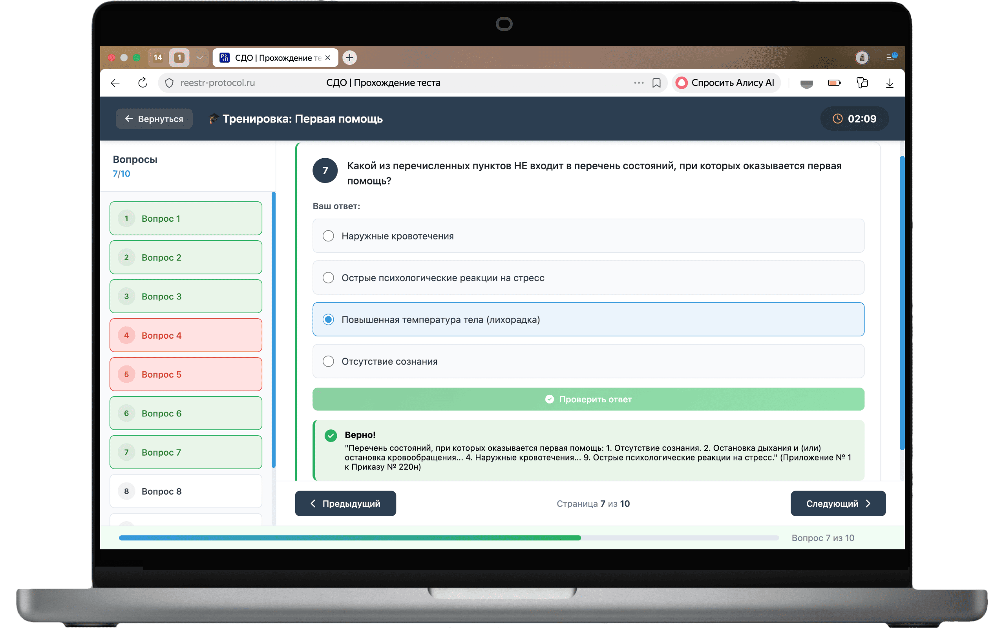Open the downloads arrow icon
This screenshot has height=628, width=1005.
pyautogui.click(x=890, y=83)
